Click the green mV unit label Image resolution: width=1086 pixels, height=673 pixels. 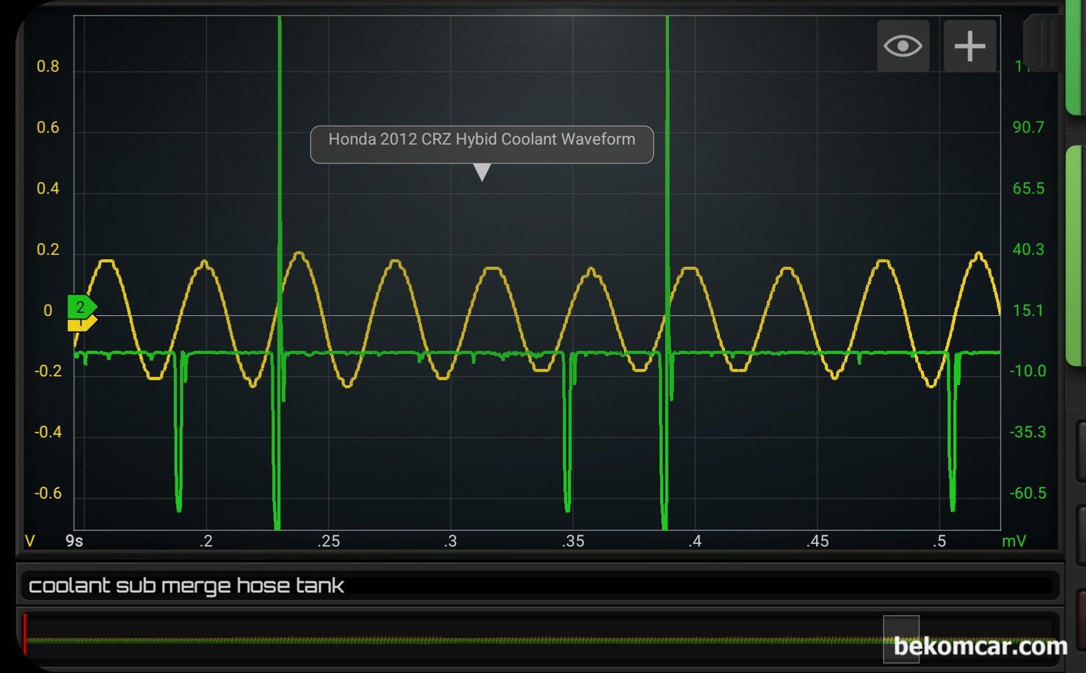(x=1013, y=541)
